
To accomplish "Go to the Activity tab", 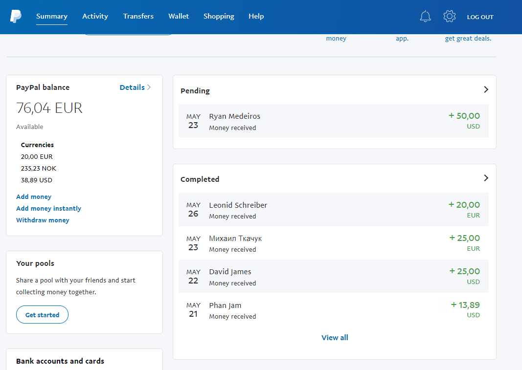I will tap(95, 16).
